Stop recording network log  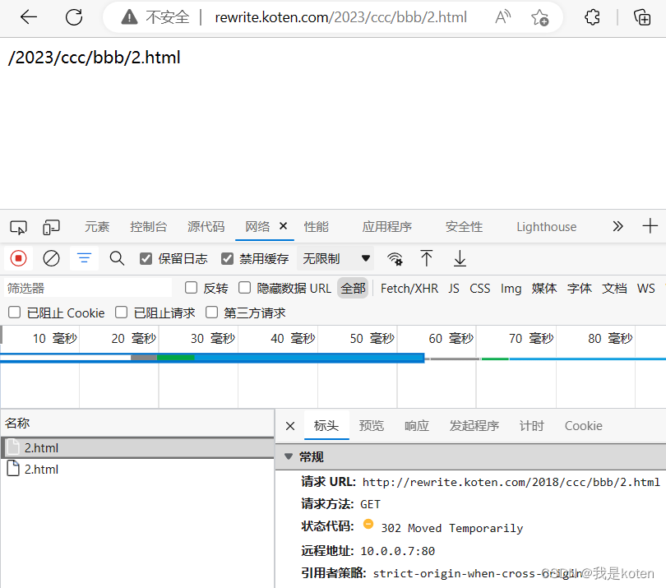pos(17,258)
